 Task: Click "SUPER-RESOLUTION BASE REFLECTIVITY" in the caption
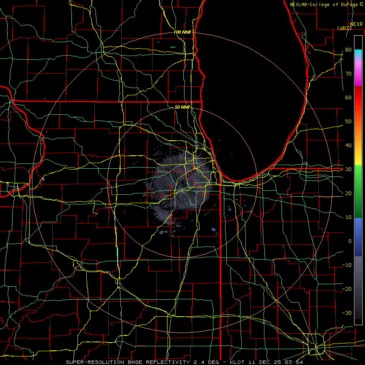click(x=128, y=362)
